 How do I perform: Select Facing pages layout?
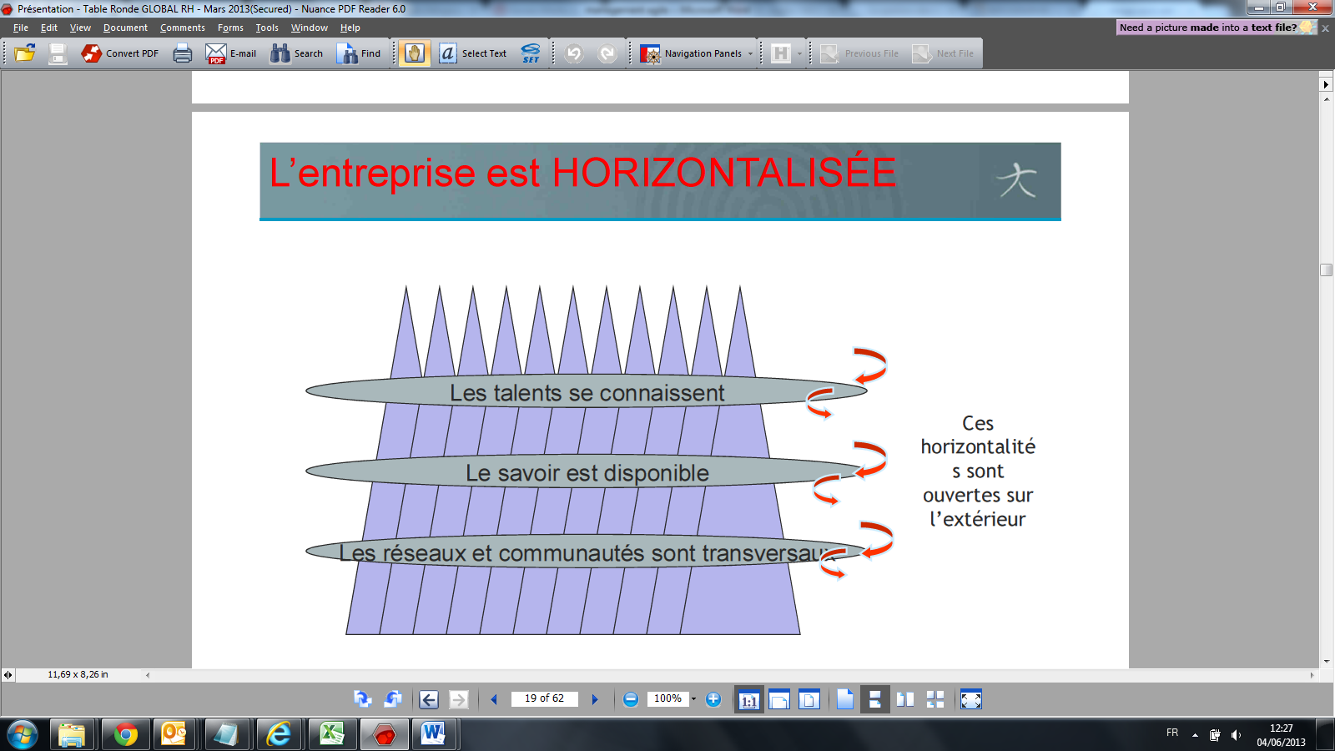tap(905, 699)
